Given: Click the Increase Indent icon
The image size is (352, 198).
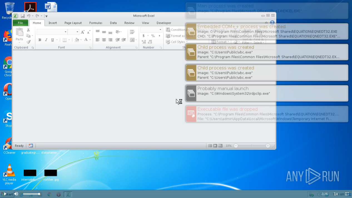Looking at the screenshot, I should (124, 40).
